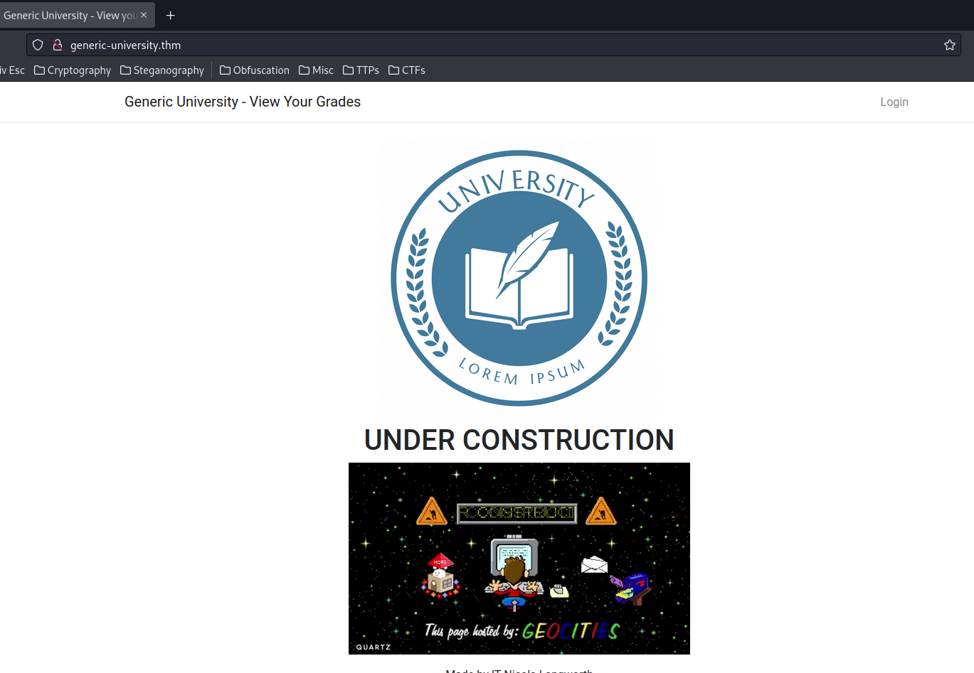Open the Login page link
The width and height of the screenshot is (974, 673).
(x=894, y=102)
